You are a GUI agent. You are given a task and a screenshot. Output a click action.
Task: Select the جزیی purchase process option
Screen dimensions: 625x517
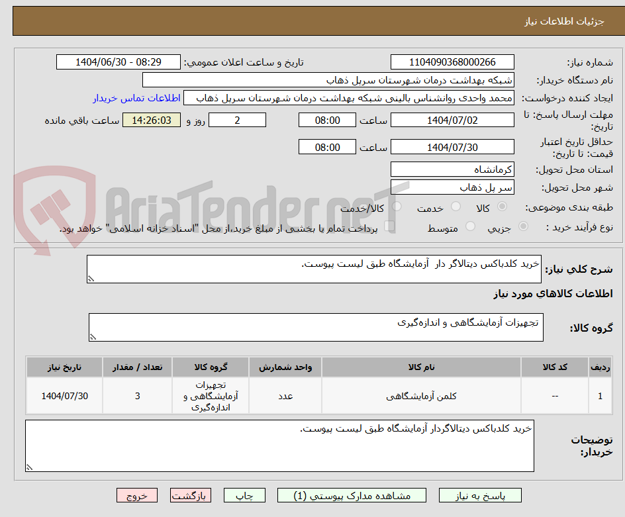click(x=523, y=226)
